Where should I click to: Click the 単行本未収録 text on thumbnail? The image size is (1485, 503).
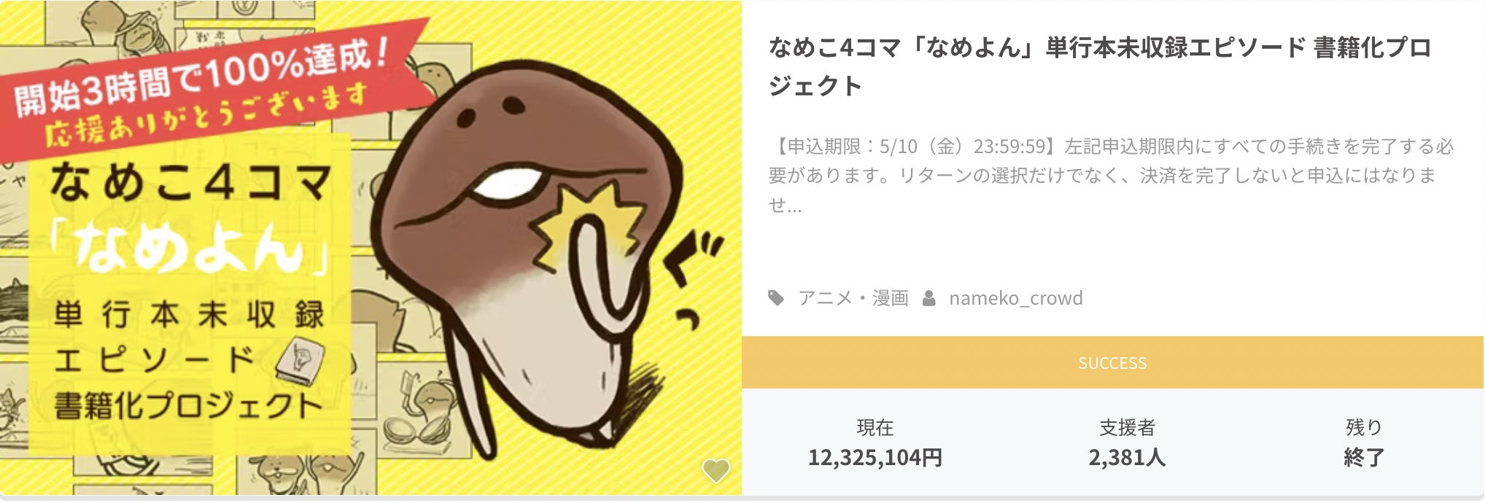[188, 314]
